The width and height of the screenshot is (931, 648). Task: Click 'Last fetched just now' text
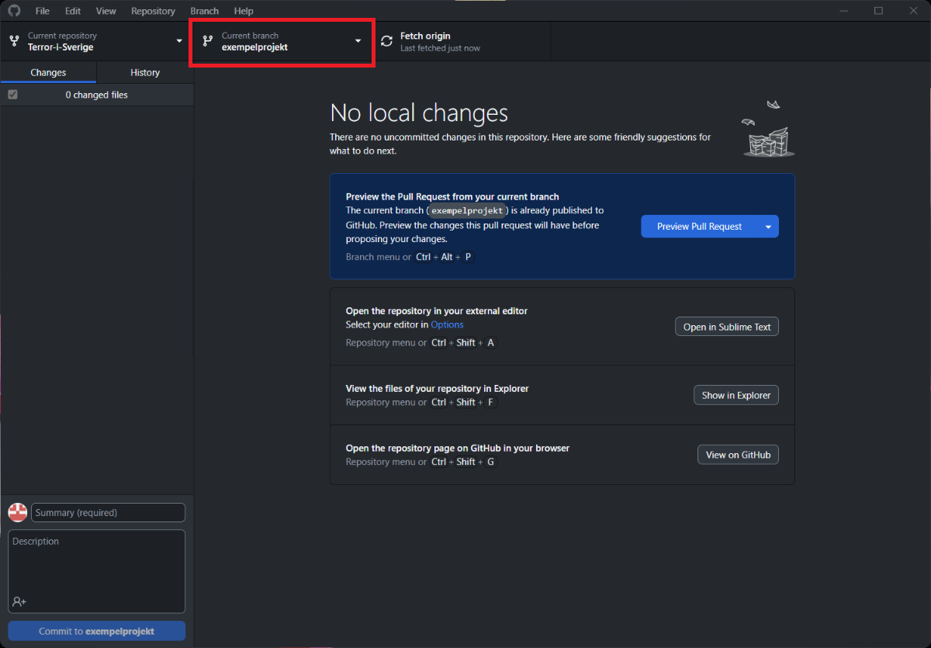(x=440, y=48)
